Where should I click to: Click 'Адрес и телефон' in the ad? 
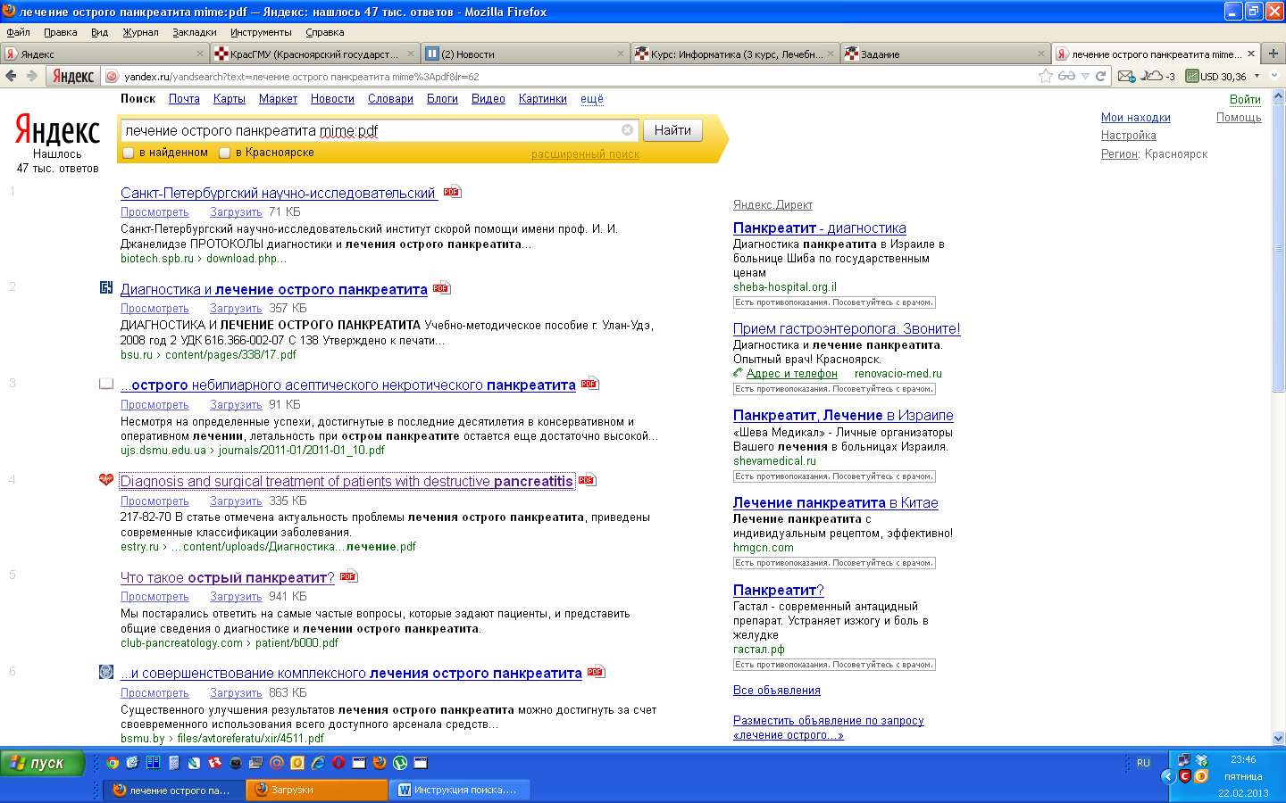tap(792, 374)
